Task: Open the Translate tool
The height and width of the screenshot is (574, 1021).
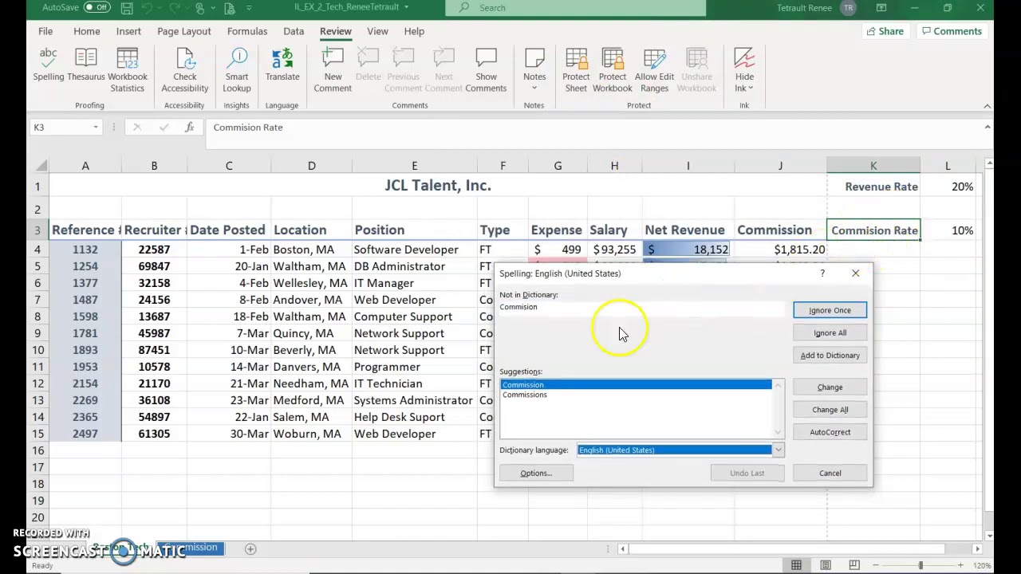Action: [x=282, y=64]
